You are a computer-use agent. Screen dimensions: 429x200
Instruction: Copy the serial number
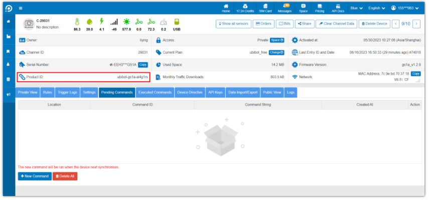tap(143, 65)
